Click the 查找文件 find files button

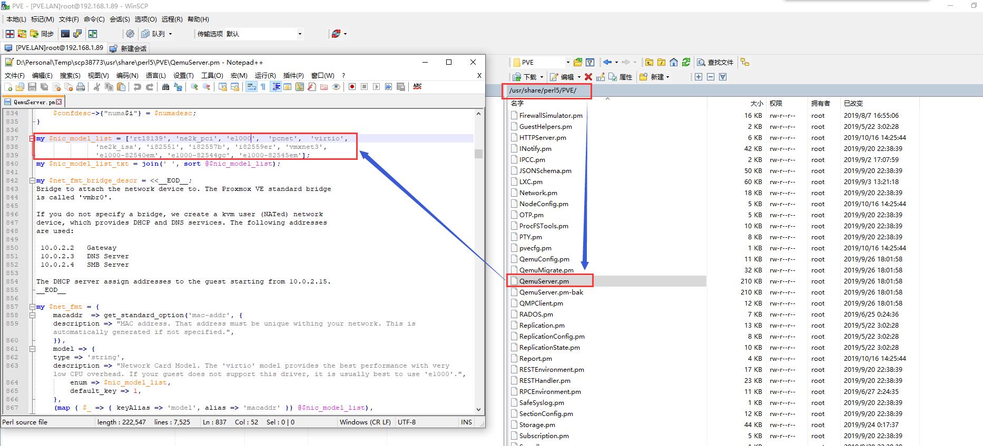click(x=715, y=62)
